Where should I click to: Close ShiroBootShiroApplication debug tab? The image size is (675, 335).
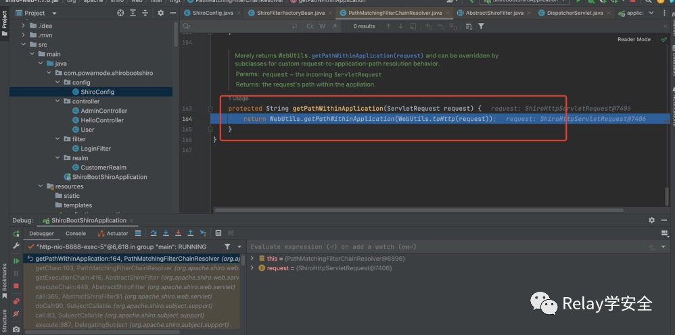[133, 221]
